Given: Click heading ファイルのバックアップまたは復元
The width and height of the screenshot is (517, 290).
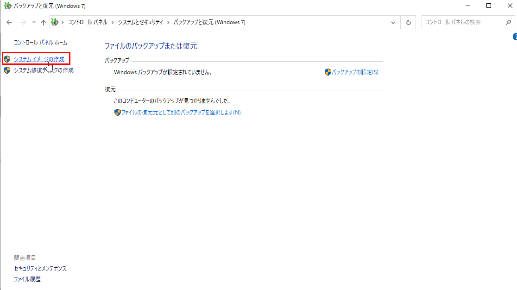Looking at the screenshot, I should click(x=151, y=46).
